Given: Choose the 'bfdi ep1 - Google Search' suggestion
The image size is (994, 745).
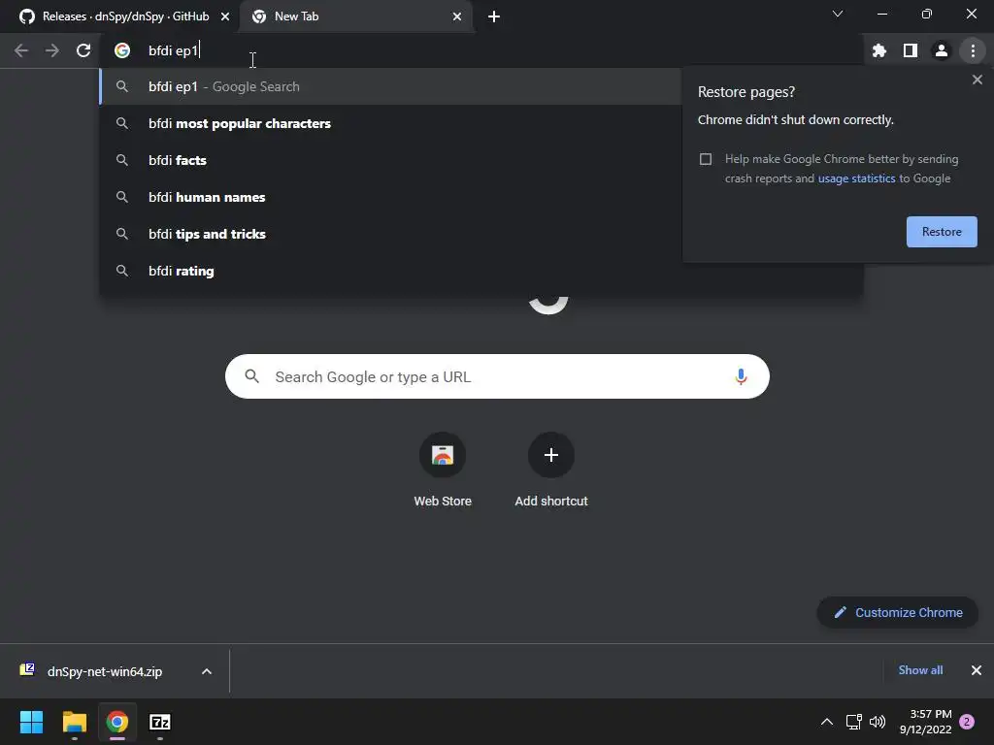Looking at the screenshot, I should [390, 86].
